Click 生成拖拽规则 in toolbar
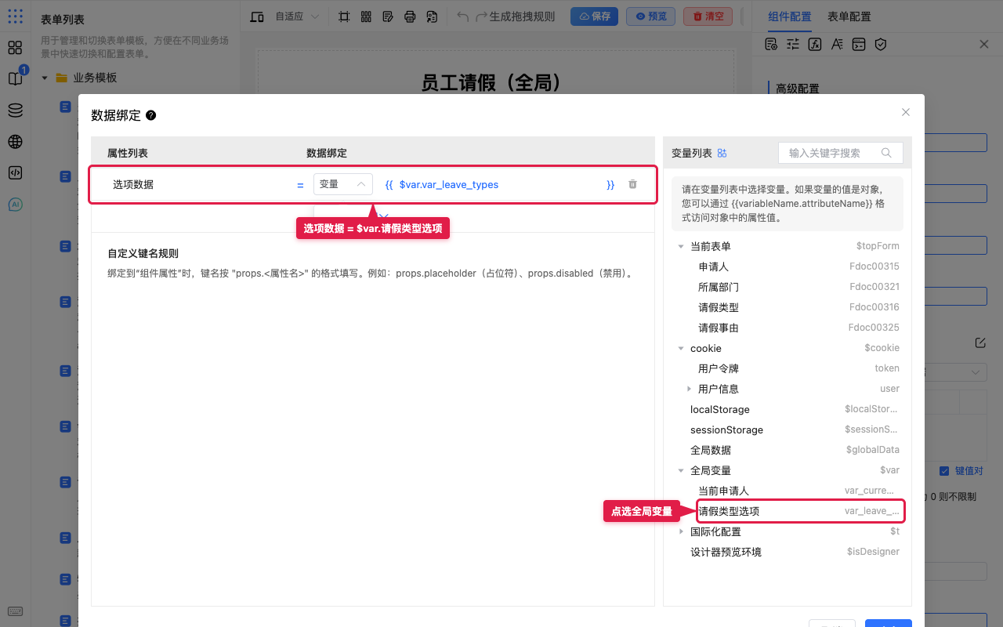The height and width of the screenshot is (627, 1003). [522, 16]
